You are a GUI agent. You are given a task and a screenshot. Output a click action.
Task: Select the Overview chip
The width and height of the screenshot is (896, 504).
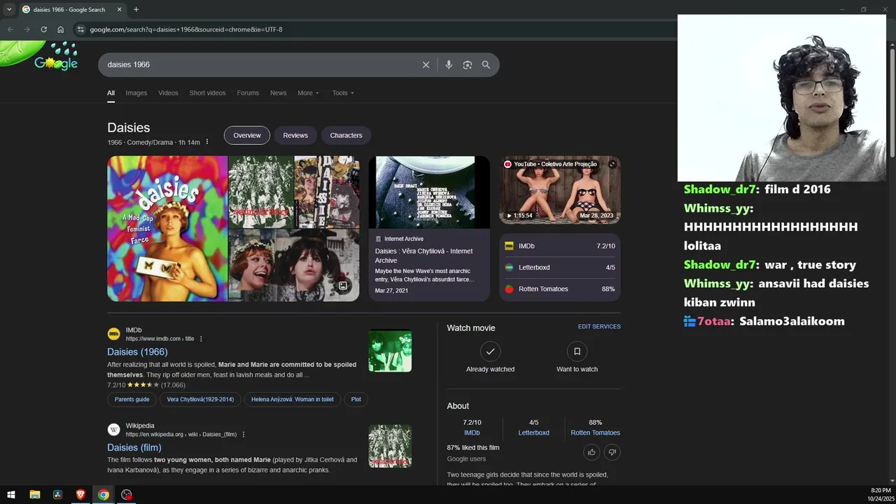click(247, 135)
